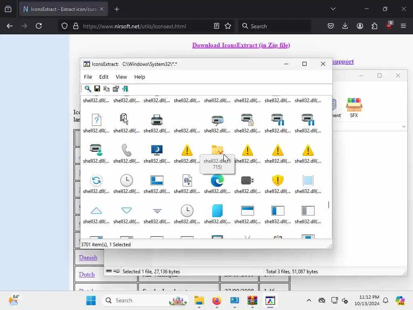Open the Windows Start menu
The height and width of the screenshot is (310, 413).
[91, 300]
